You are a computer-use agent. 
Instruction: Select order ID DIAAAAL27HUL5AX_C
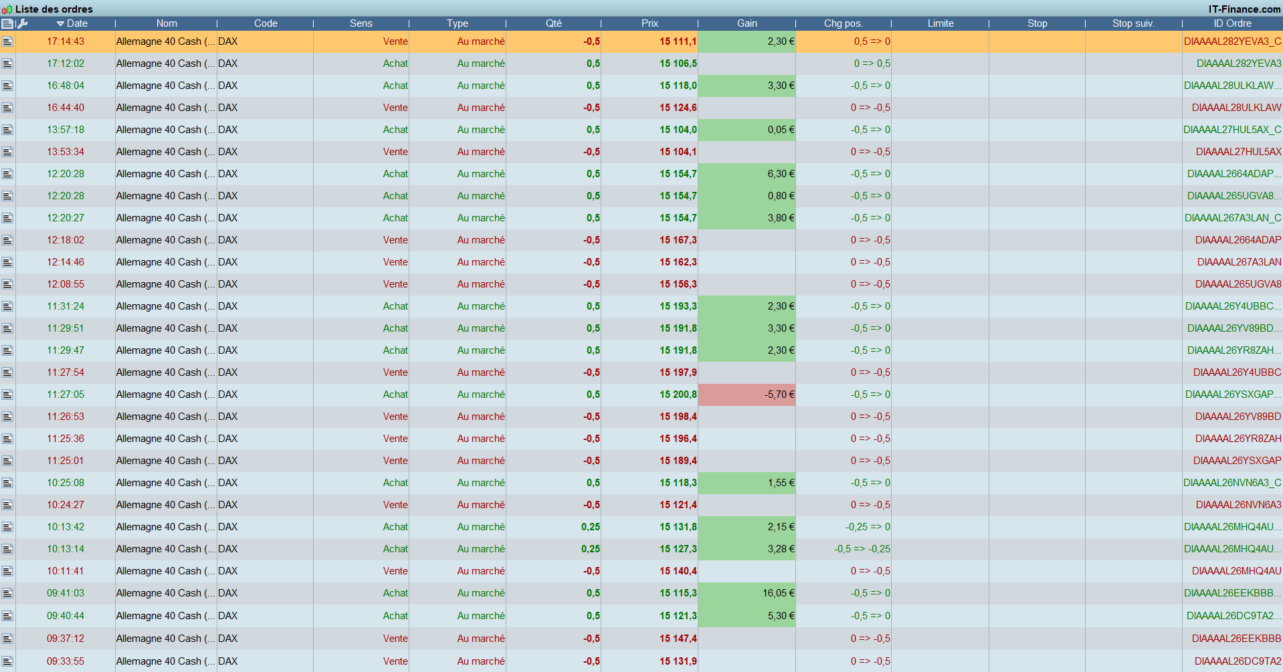click(1232, 130)
